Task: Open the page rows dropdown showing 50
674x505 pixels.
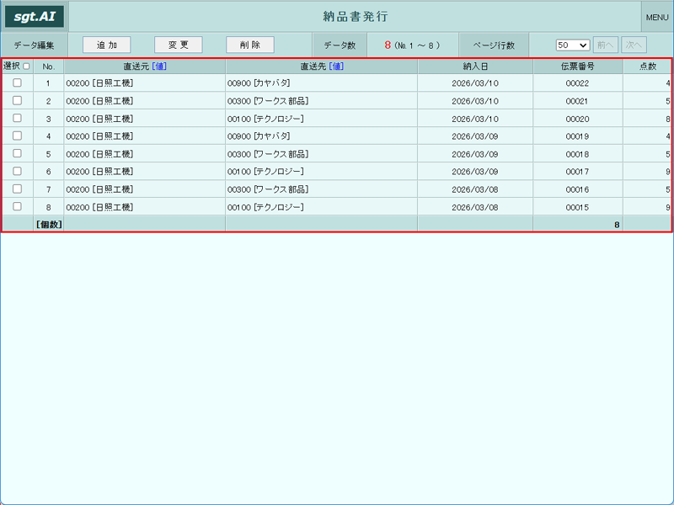Action: (x=573, y=45)
